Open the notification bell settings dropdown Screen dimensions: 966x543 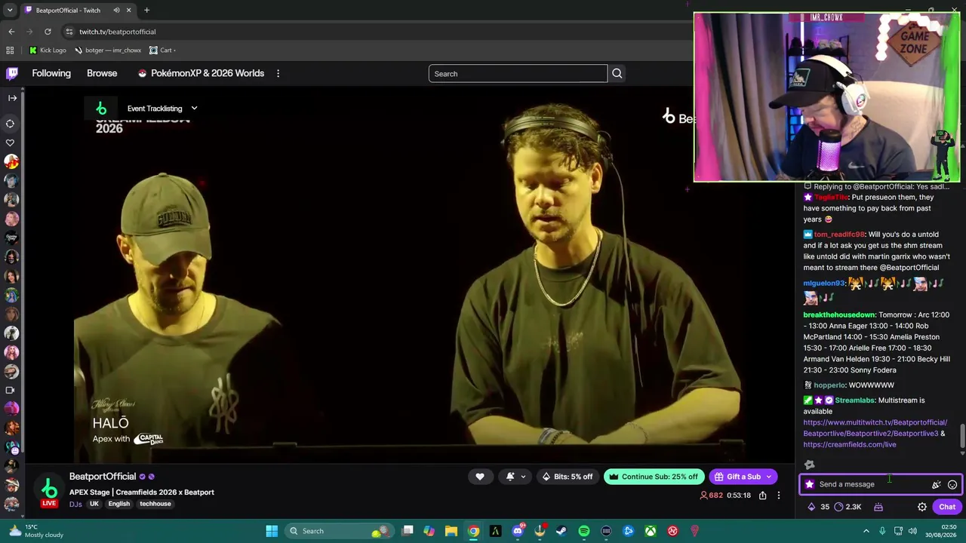[514, 477]
